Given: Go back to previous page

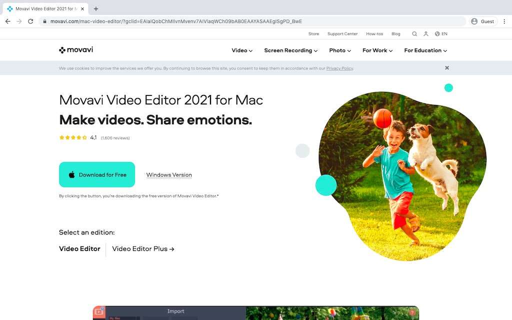Looking at the screenshot, I should [x=7, y=21].
